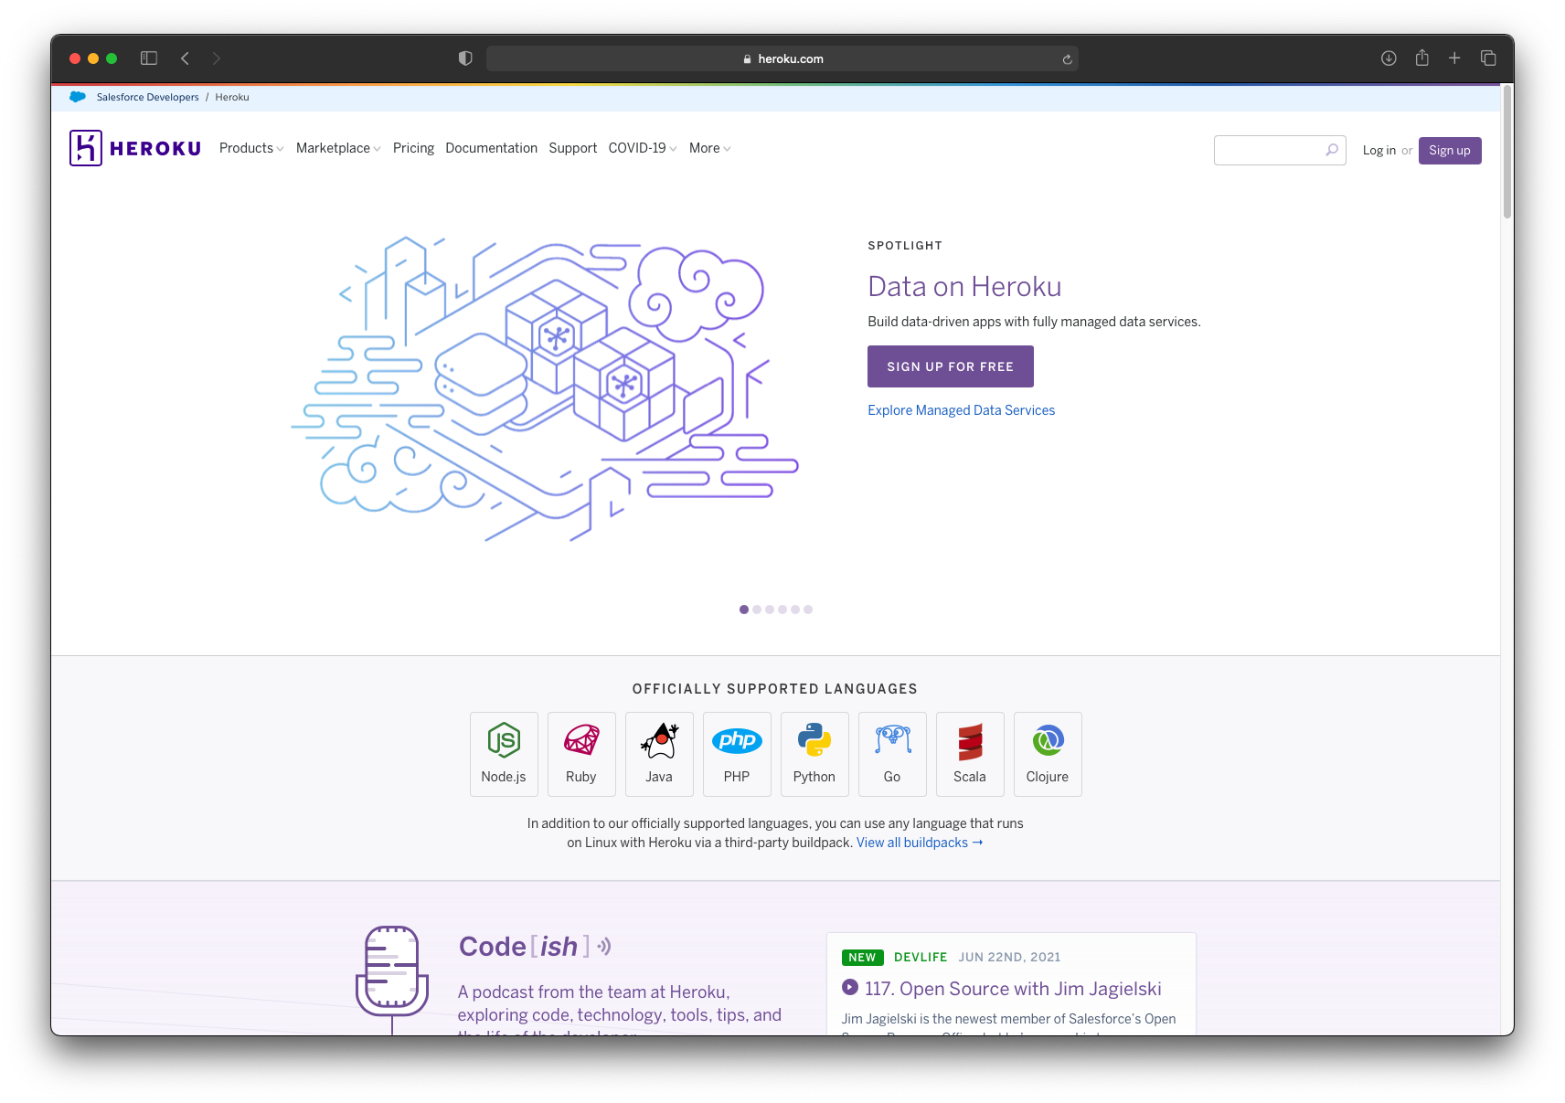Click the Data on Heroku heading
The width and height of the screenshot is (1565, 1103).
tap(964, 287)
